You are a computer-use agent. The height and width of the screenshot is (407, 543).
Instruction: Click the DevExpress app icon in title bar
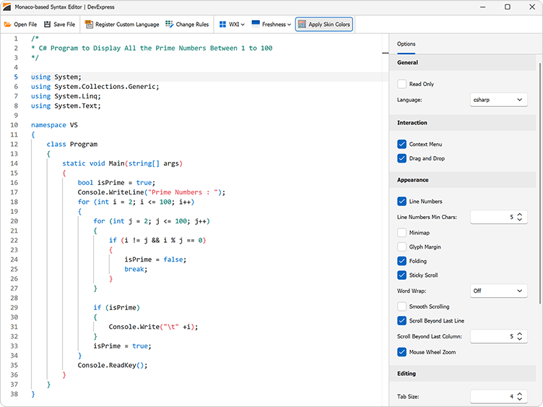(x=6, y=7)
